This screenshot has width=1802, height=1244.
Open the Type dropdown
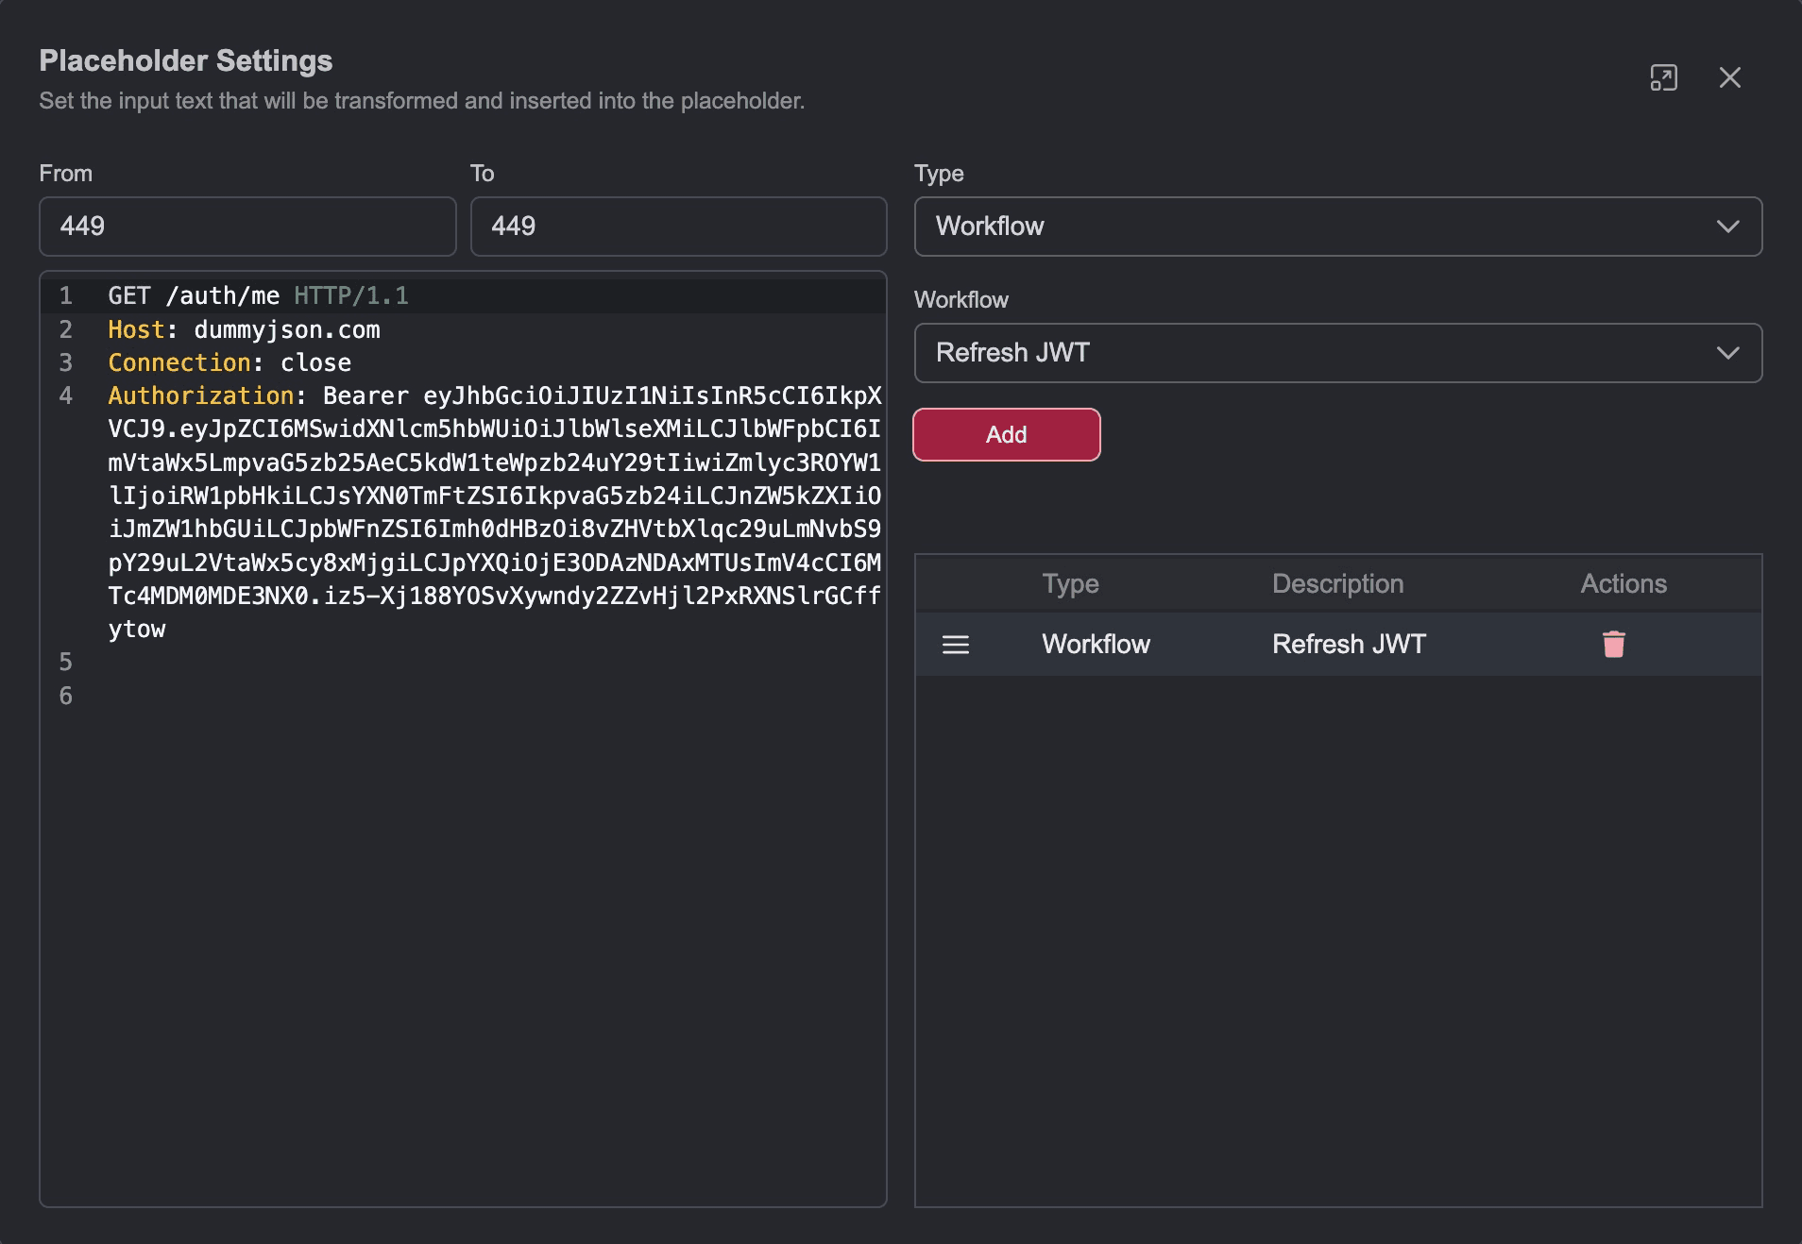coord(1337,227)
